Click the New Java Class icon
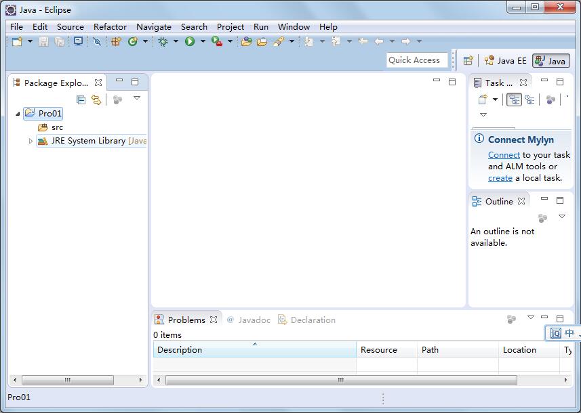The width and height of the screenshot is (581, 413). click(x=133, y=41)
